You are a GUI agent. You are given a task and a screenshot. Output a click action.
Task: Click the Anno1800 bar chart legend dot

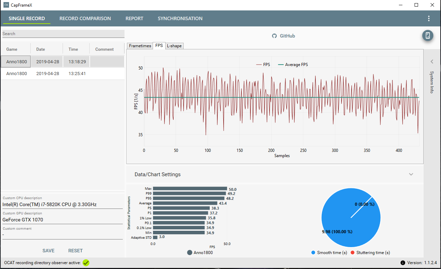click(190, 253)
